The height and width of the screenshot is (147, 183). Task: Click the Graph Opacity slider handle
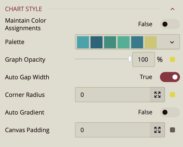130,59
